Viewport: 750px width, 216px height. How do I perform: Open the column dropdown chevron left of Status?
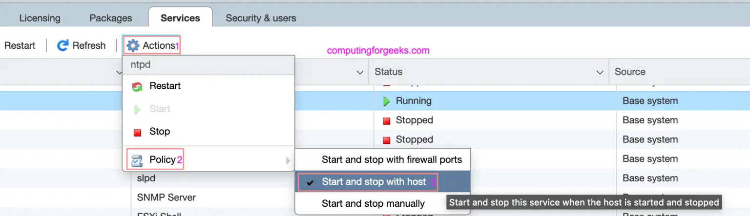coord(360,72)
